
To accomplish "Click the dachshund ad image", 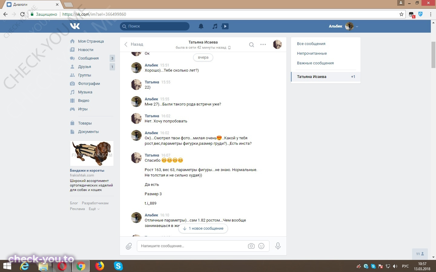I will [x=92, y=153].
